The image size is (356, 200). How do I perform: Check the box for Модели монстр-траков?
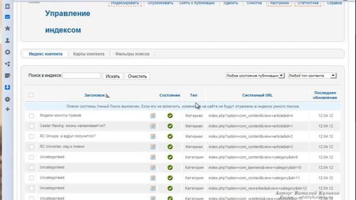[31, 116]
